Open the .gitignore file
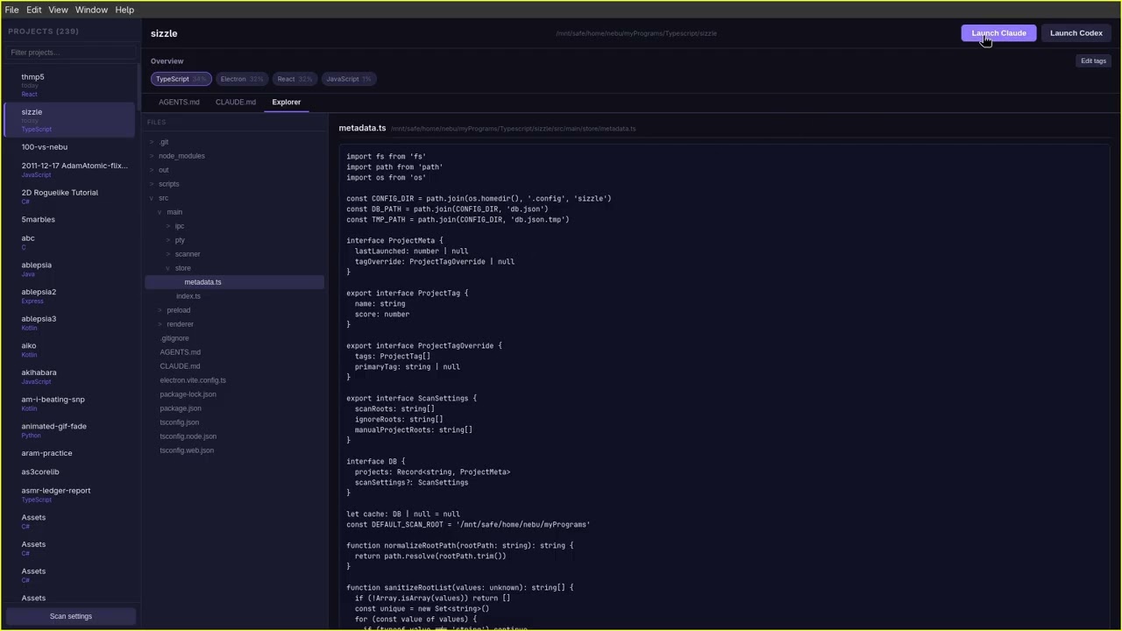The height and width of the screenshot is (631, 1122). click(x=234, y=338)
